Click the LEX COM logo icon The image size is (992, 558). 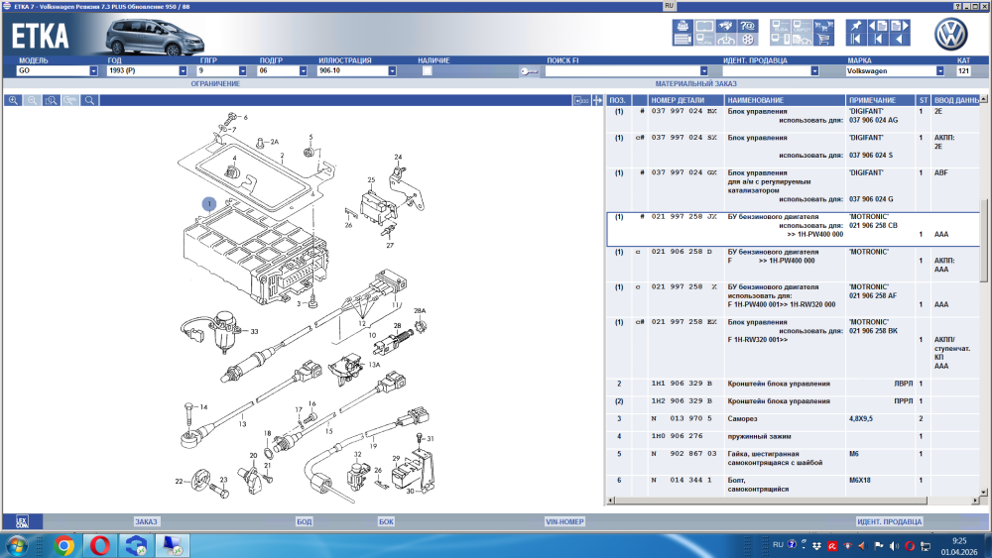(22, 521)
